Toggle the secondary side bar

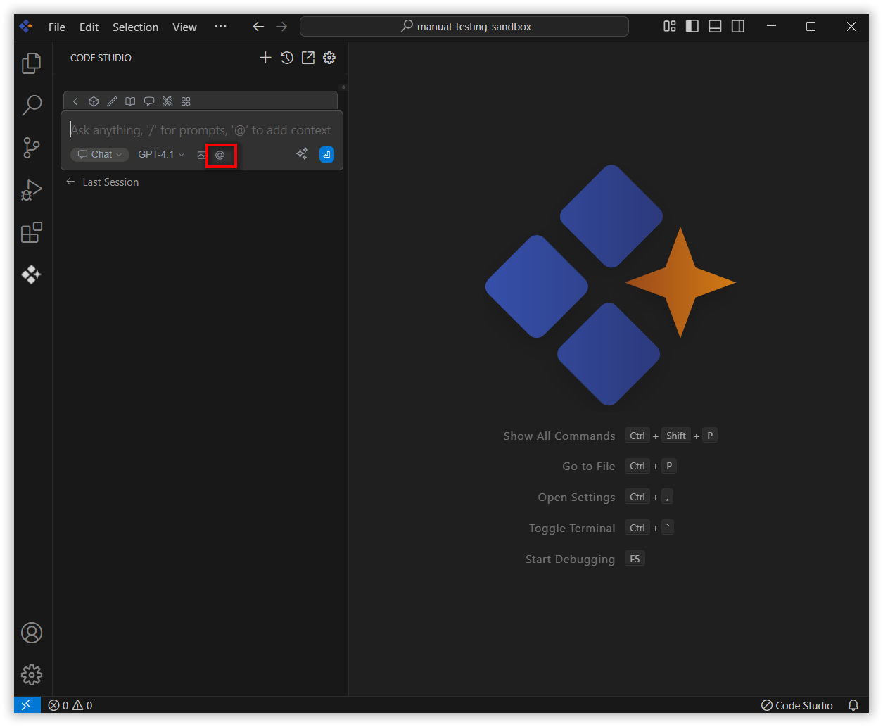[x=738, y=26]
